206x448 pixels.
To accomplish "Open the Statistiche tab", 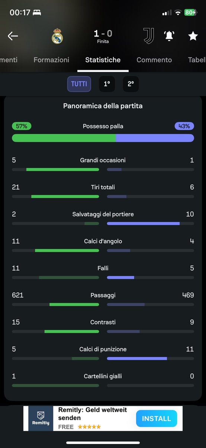I will coord(103,60).
